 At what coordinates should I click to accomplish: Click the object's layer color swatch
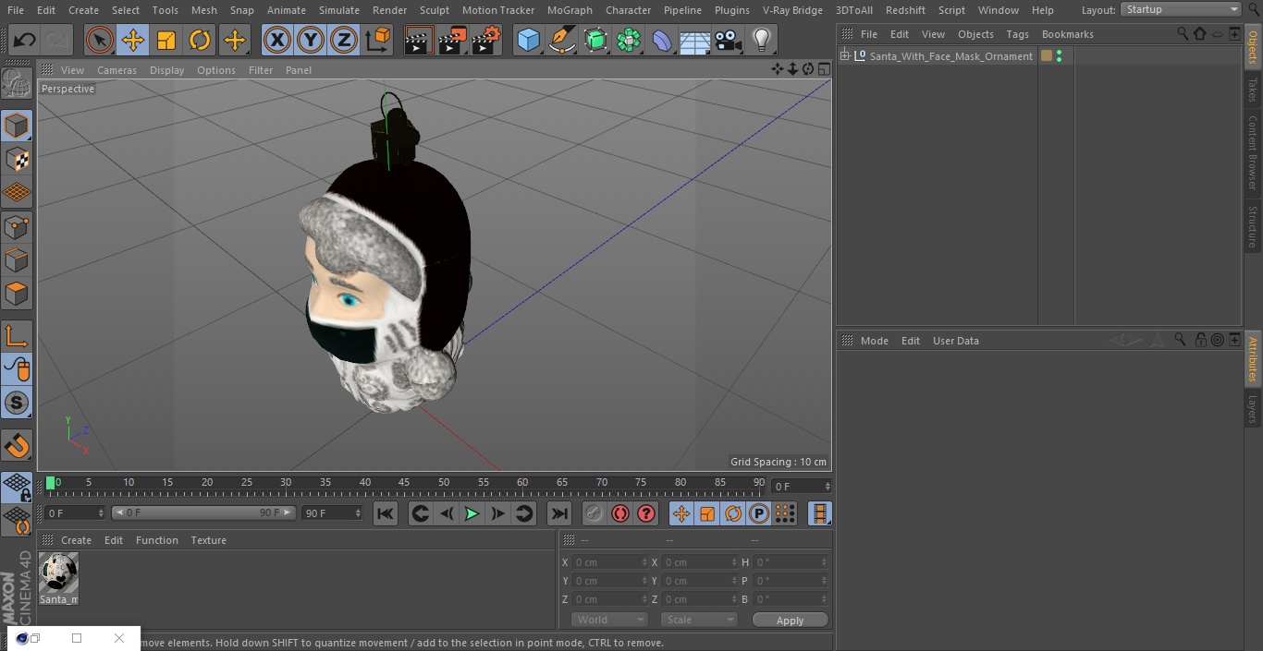(x=1047, y=56)
